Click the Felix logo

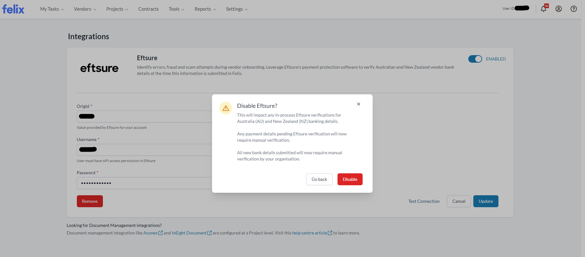click(13, 9)
